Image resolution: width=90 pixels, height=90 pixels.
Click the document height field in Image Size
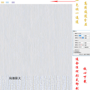coord(81,45)
